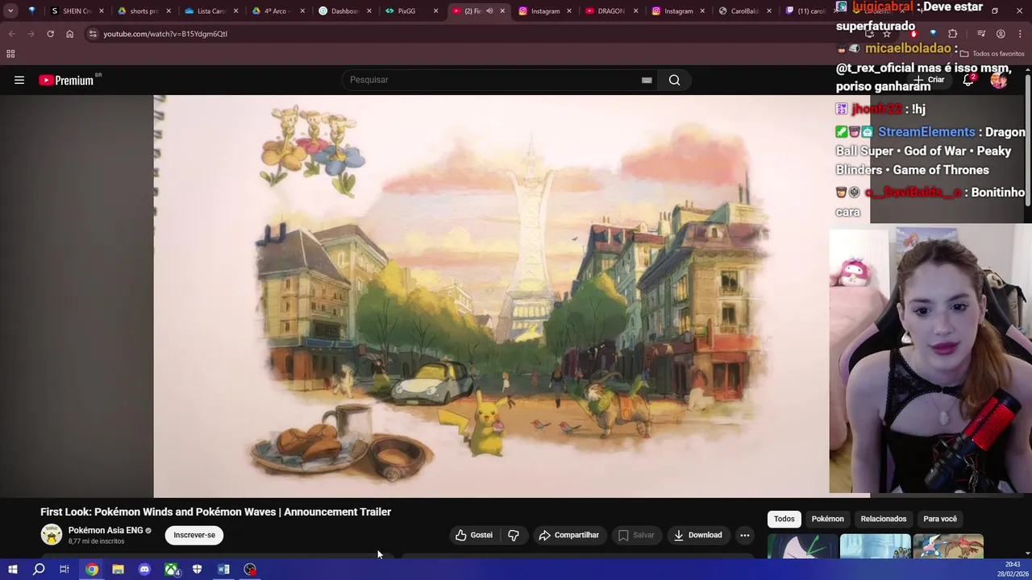Select the Todos filter chip
The height and width of the screenshot is (580, 1032).
coord(784,519)
